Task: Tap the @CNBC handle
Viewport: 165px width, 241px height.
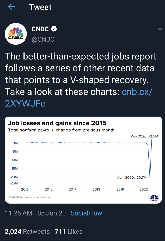Action: point(43,39)
